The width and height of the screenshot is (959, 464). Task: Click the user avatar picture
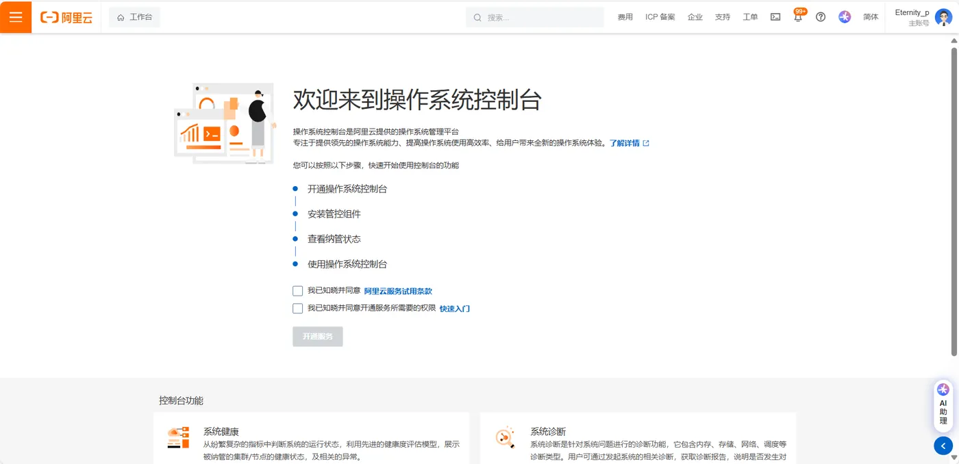click(x=943, y=17)
